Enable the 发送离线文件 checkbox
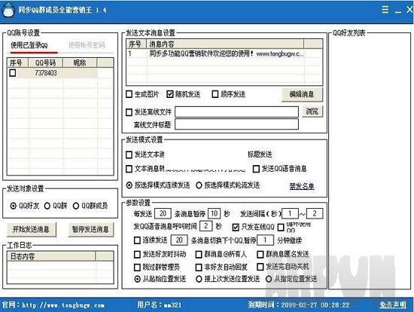 click(129, 112)
